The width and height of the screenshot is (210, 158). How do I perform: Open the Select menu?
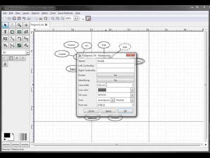click(45, 13)
